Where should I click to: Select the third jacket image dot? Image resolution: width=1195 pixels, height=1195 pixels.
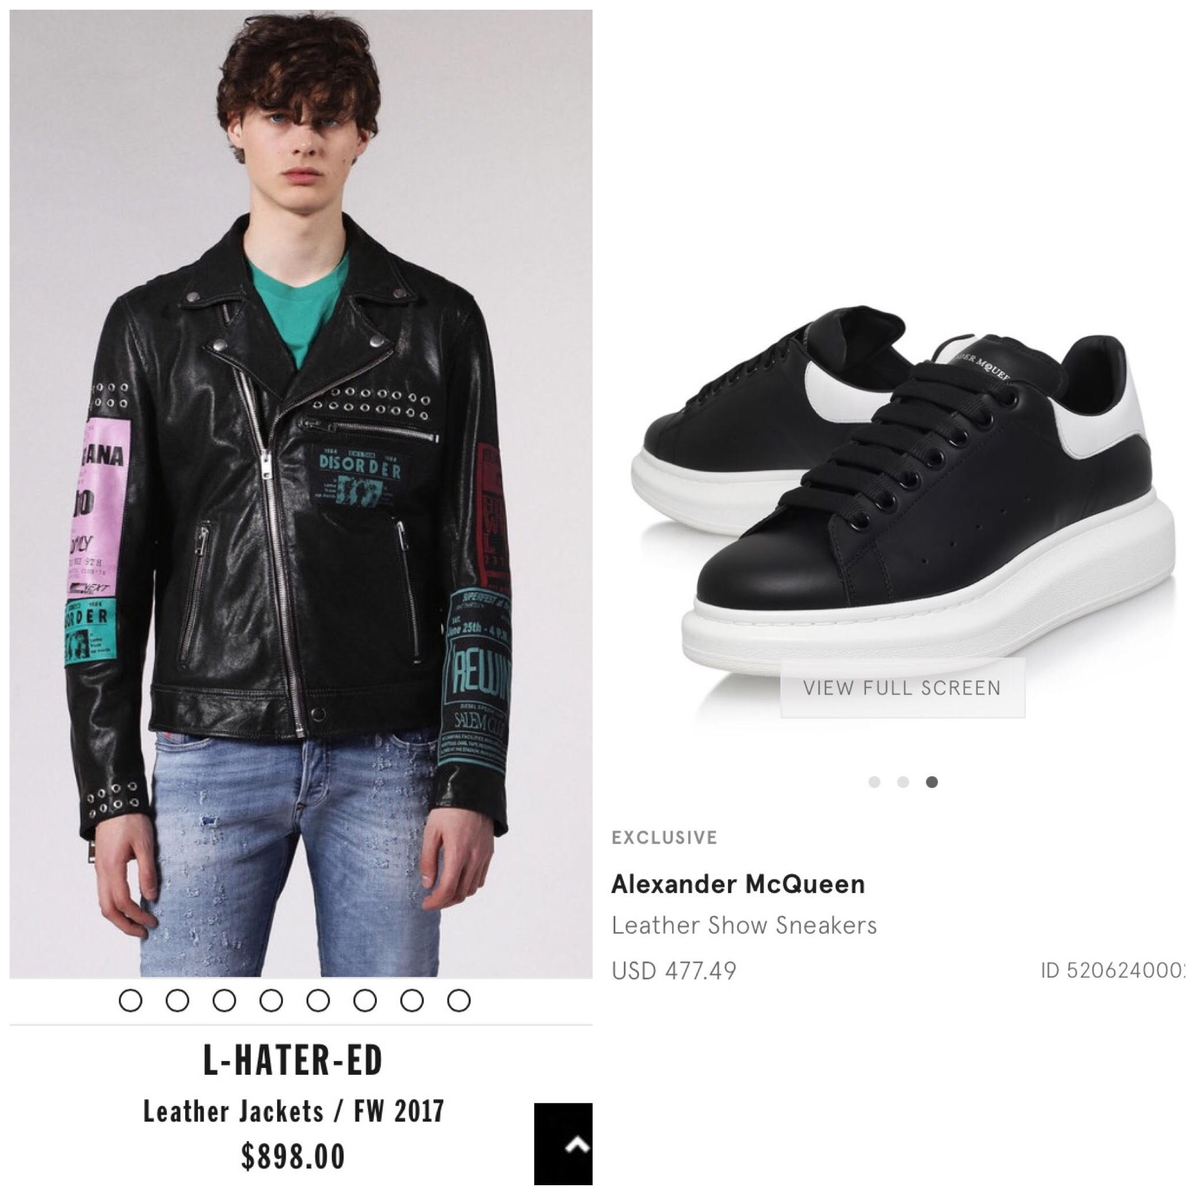pyautogui.click(x=224, y=1000)
